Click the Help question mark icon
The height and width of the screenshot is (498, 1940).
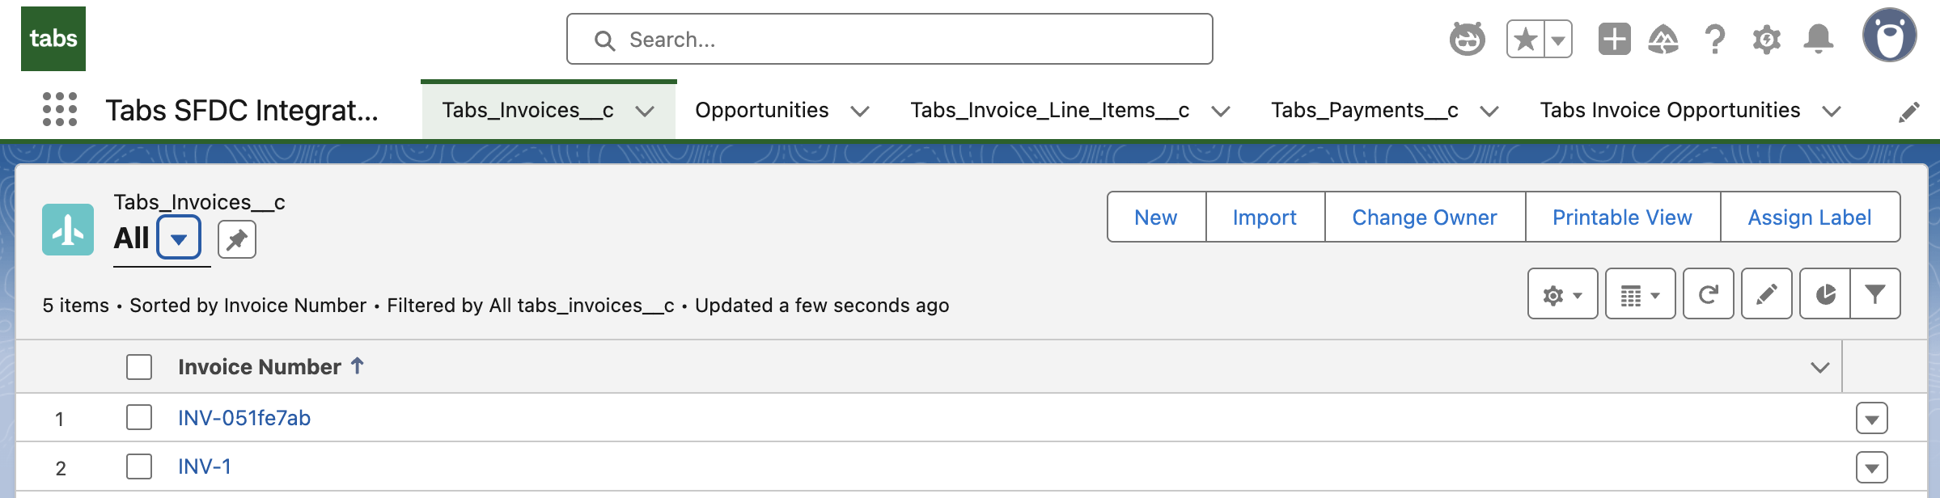click(1714, 39)
